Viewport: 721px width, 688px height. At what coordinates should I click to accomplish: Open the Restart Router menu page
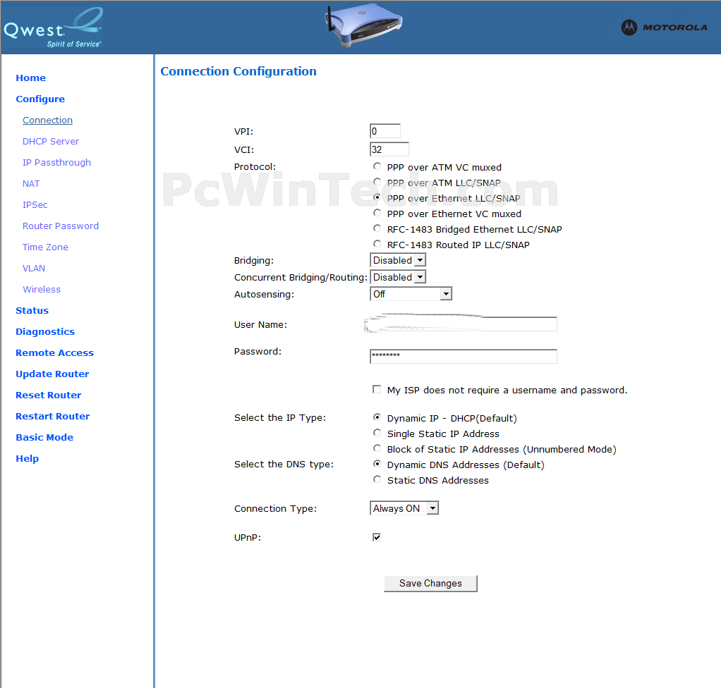pyautogui.click(x=53, y=416)
